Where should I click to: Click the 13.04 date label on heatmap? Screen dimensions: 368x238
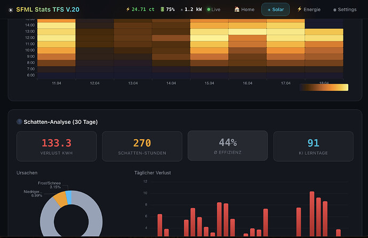click(x=133, y=83)
